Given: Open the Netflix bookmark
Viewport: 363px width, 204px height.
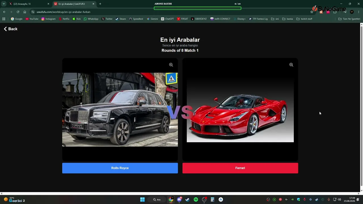Looking at the screenshot, I should [64, 19].
